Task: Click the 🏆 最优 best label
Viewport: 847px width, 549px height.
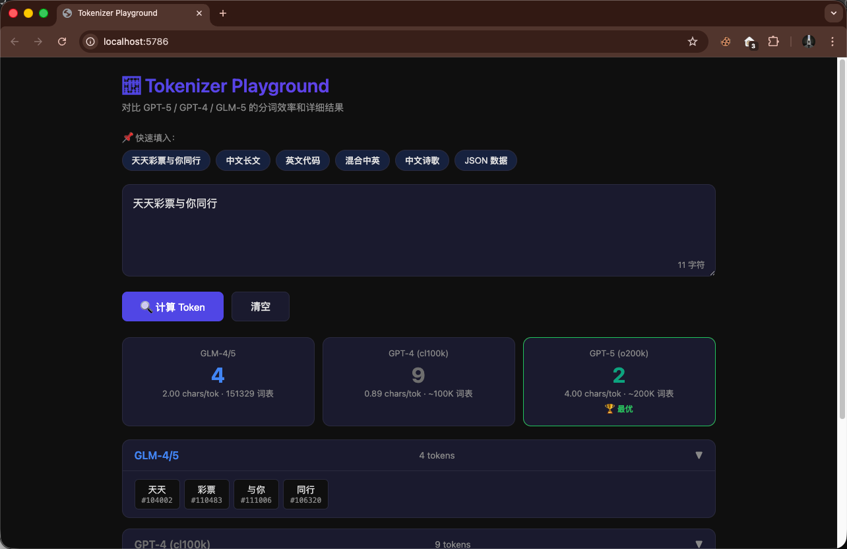Action: tap(619, 409)
